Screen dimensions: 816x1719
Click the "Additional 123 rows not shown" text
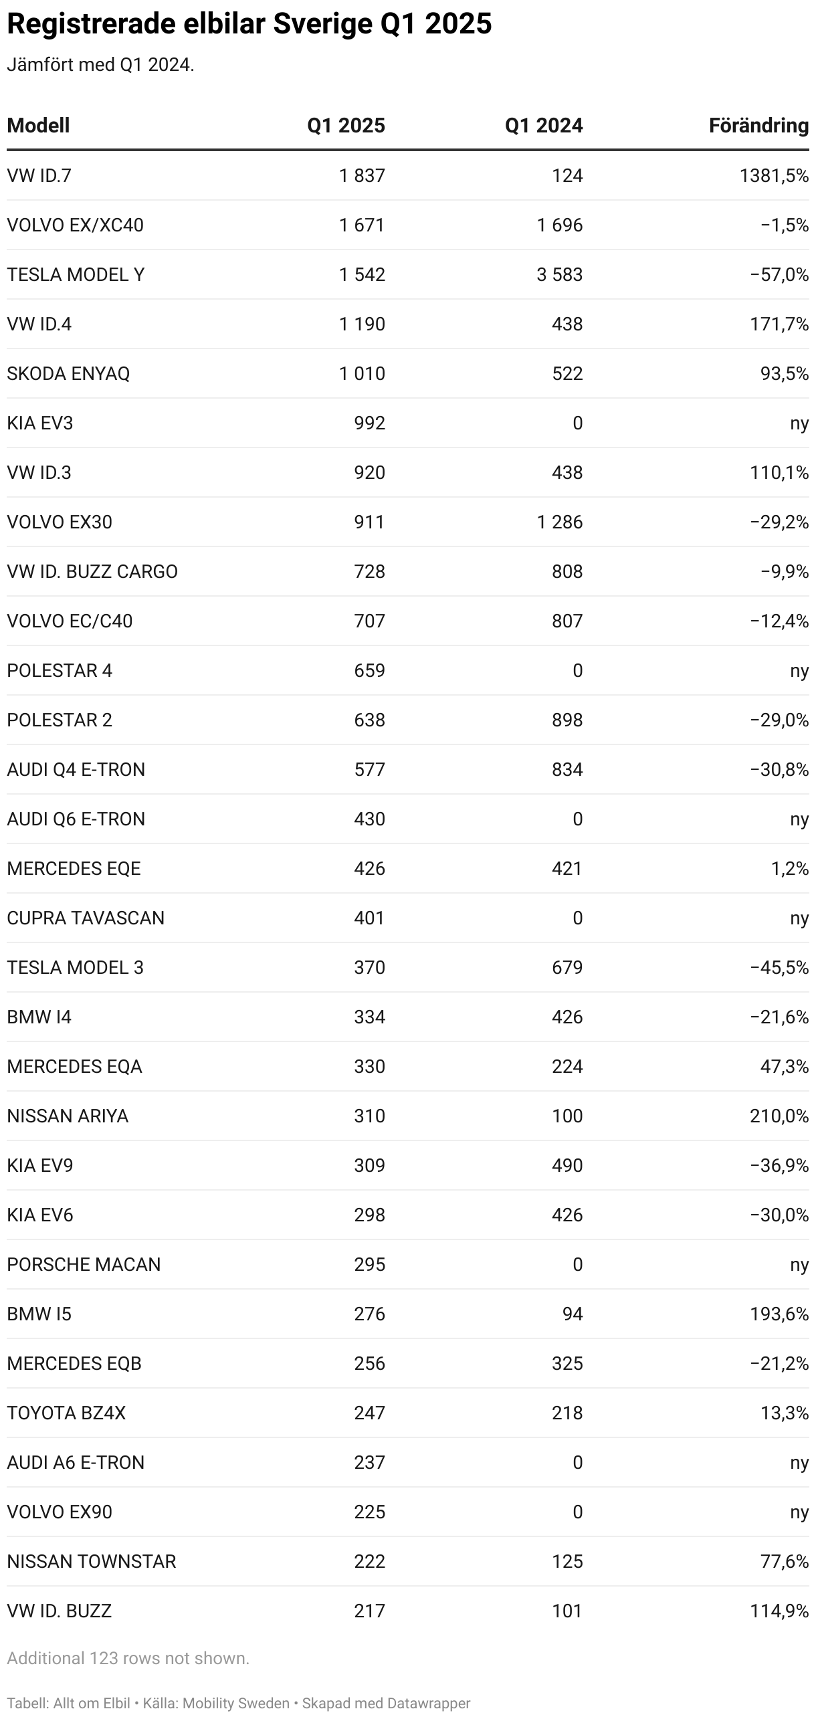pos(128,1659)
